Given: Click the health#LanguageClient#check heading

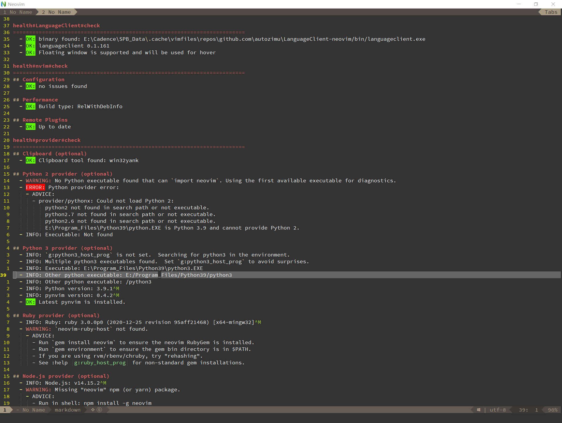Looking at the screenshot, I should coord(56,26).
